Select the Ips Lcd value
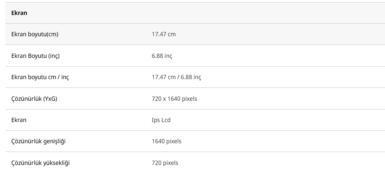The width and height of the screenshot is (385, 172). pos(161,120)
